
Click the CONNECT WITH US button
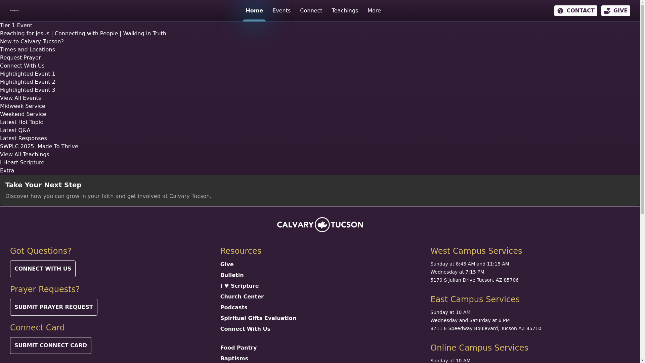[x=43, y=269]
